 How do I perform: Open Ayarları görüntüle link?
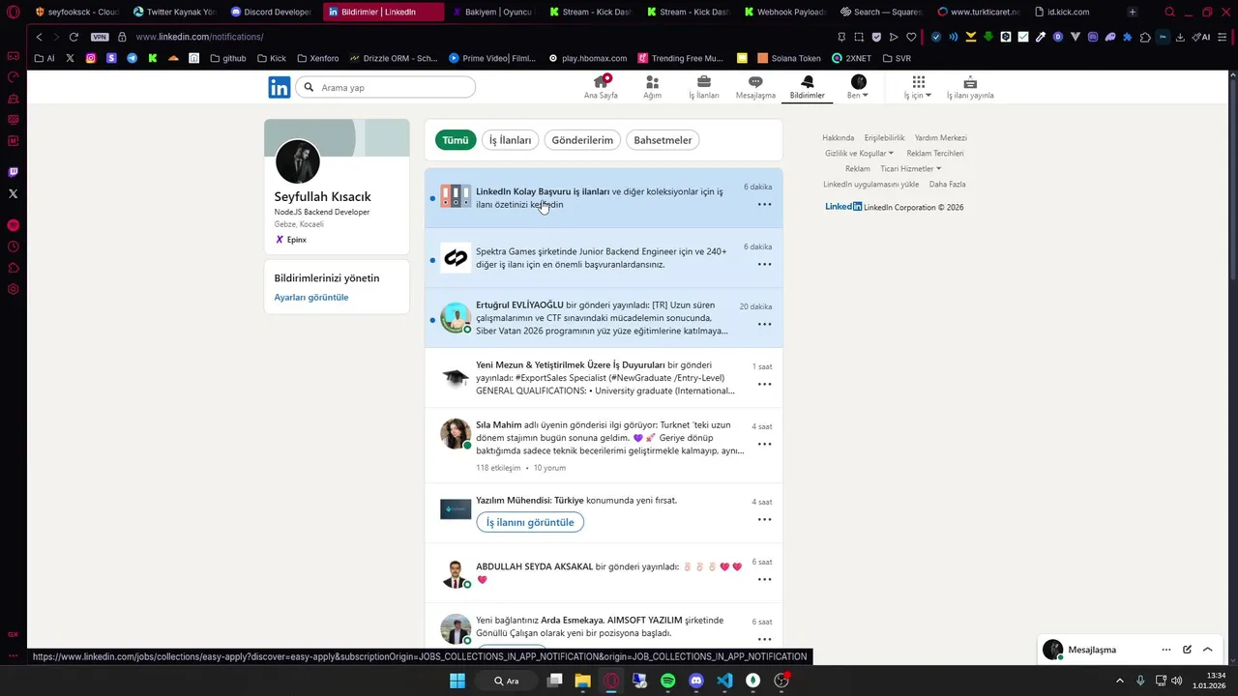(311, 297)
